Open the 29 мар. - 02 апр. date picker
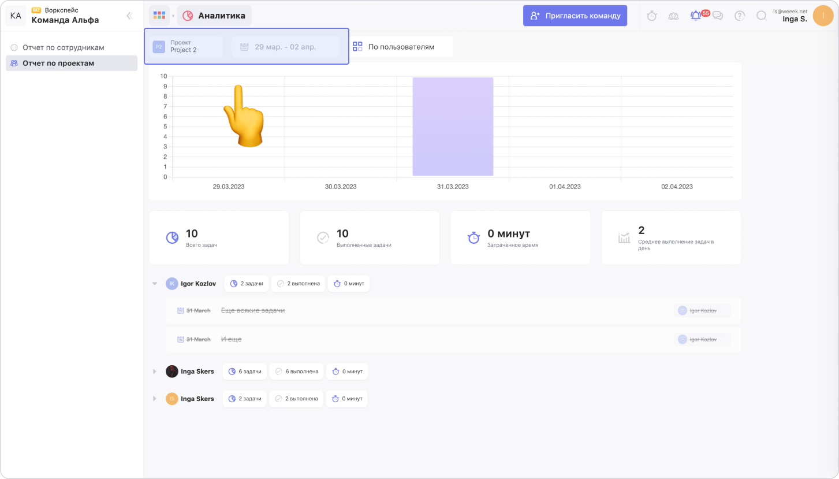The width and height of the screenshot is (839, 479). pyautogui.click(x=285, y=47)
